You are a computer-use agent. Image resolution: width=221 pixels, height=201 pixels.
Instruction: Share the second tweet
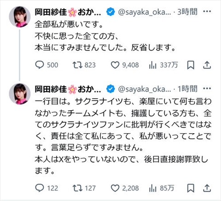207,188
